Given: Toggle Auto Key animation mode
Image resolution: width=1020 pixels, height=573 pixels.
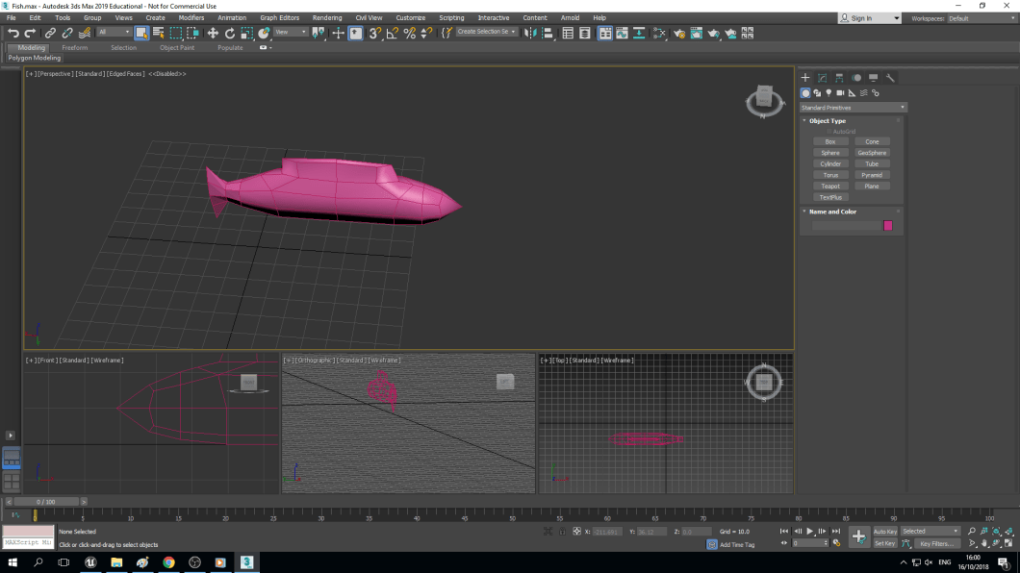Looking at the screenshot, I should pos(884,532).
